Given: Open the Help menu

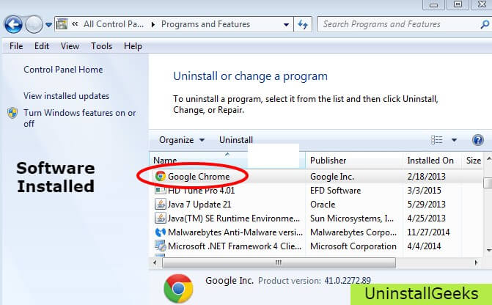Looking at the screenshot, I should click(x=133, y=46).
